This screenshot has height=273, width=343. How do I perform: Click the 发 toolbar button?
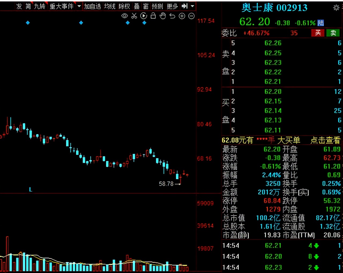pyautogui.click(x=19, y=6)
